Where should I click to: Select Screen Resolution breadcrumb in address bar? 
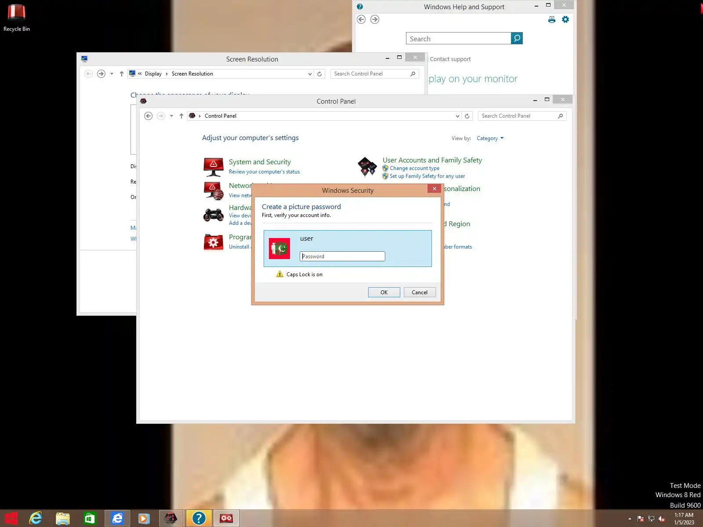coord(192,74)
